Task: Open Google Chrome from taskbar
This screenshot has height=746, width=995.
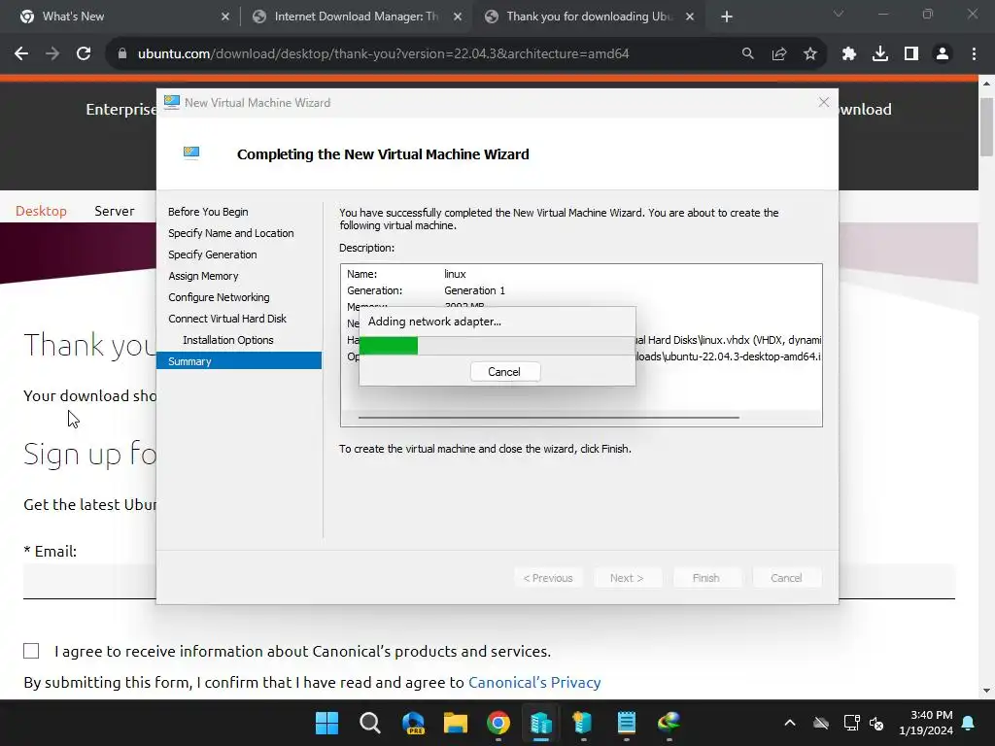Action: [498, 723]
